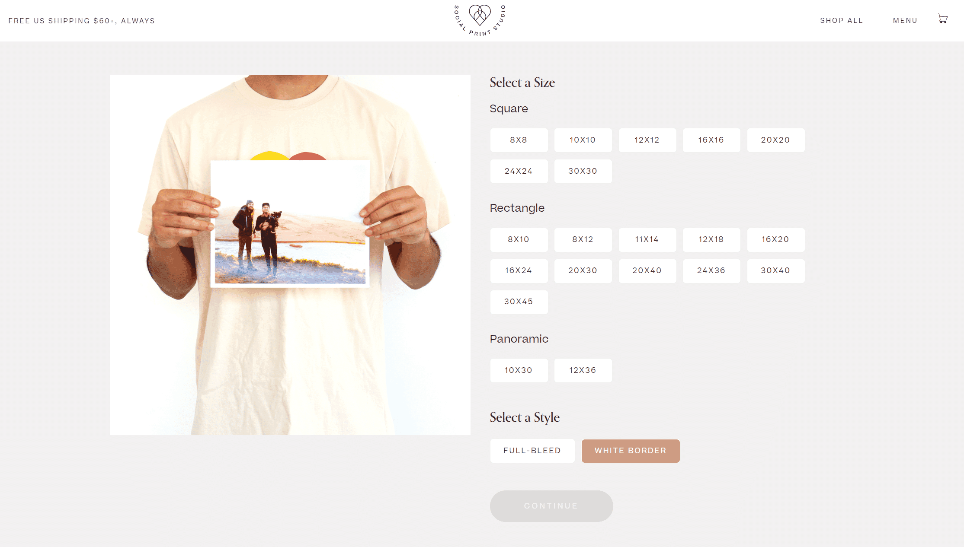The width and height of the screenshot is (964, 547).
Task: Pick the 11X14 rectangle size
Action: 647,239
